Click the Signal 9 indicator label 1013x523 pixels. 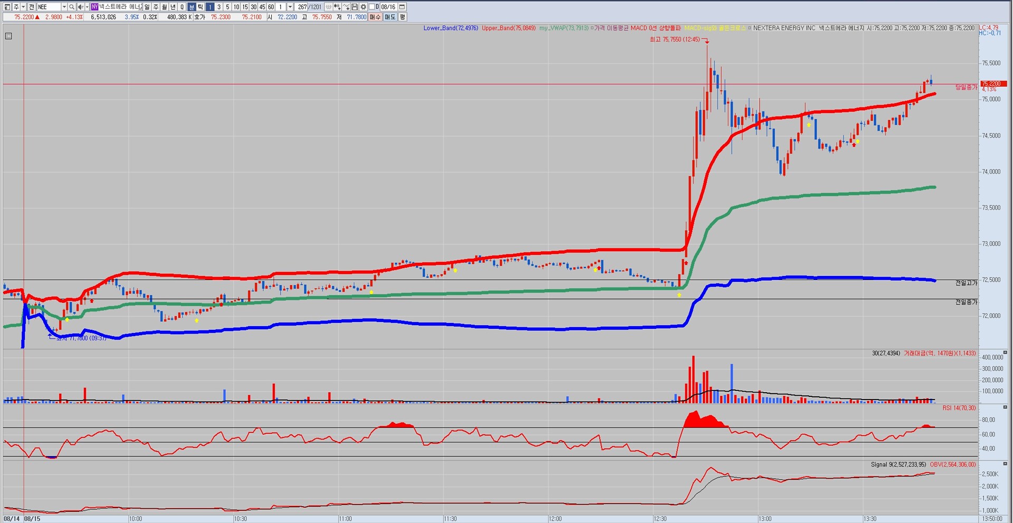click(898, 464)
